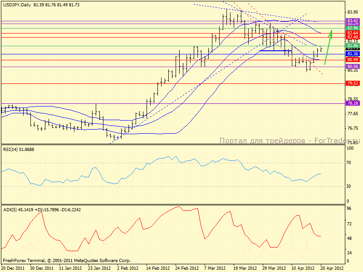Click the green upward arrow drawing
The image size is (363, 272).
[328, 46]
